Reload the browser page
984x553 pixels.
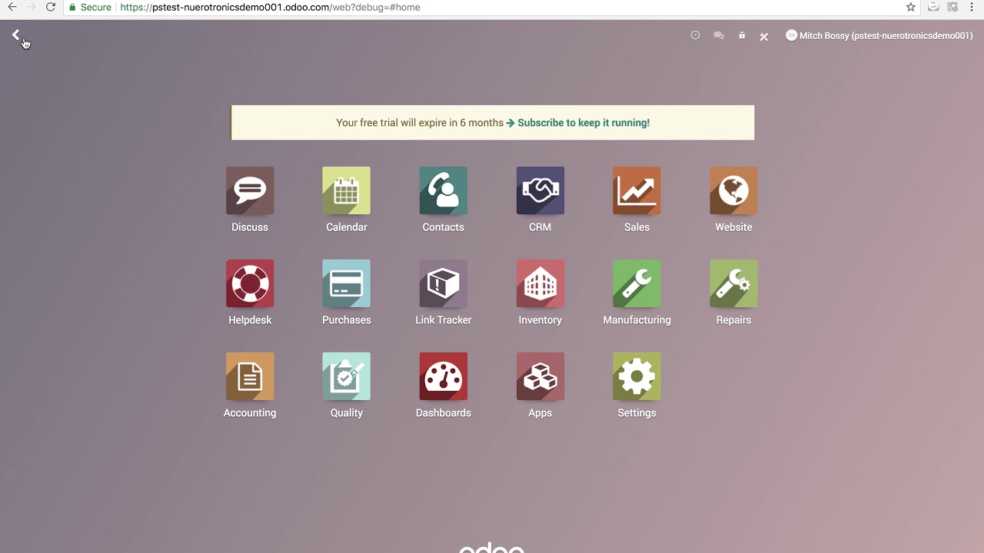51,7
